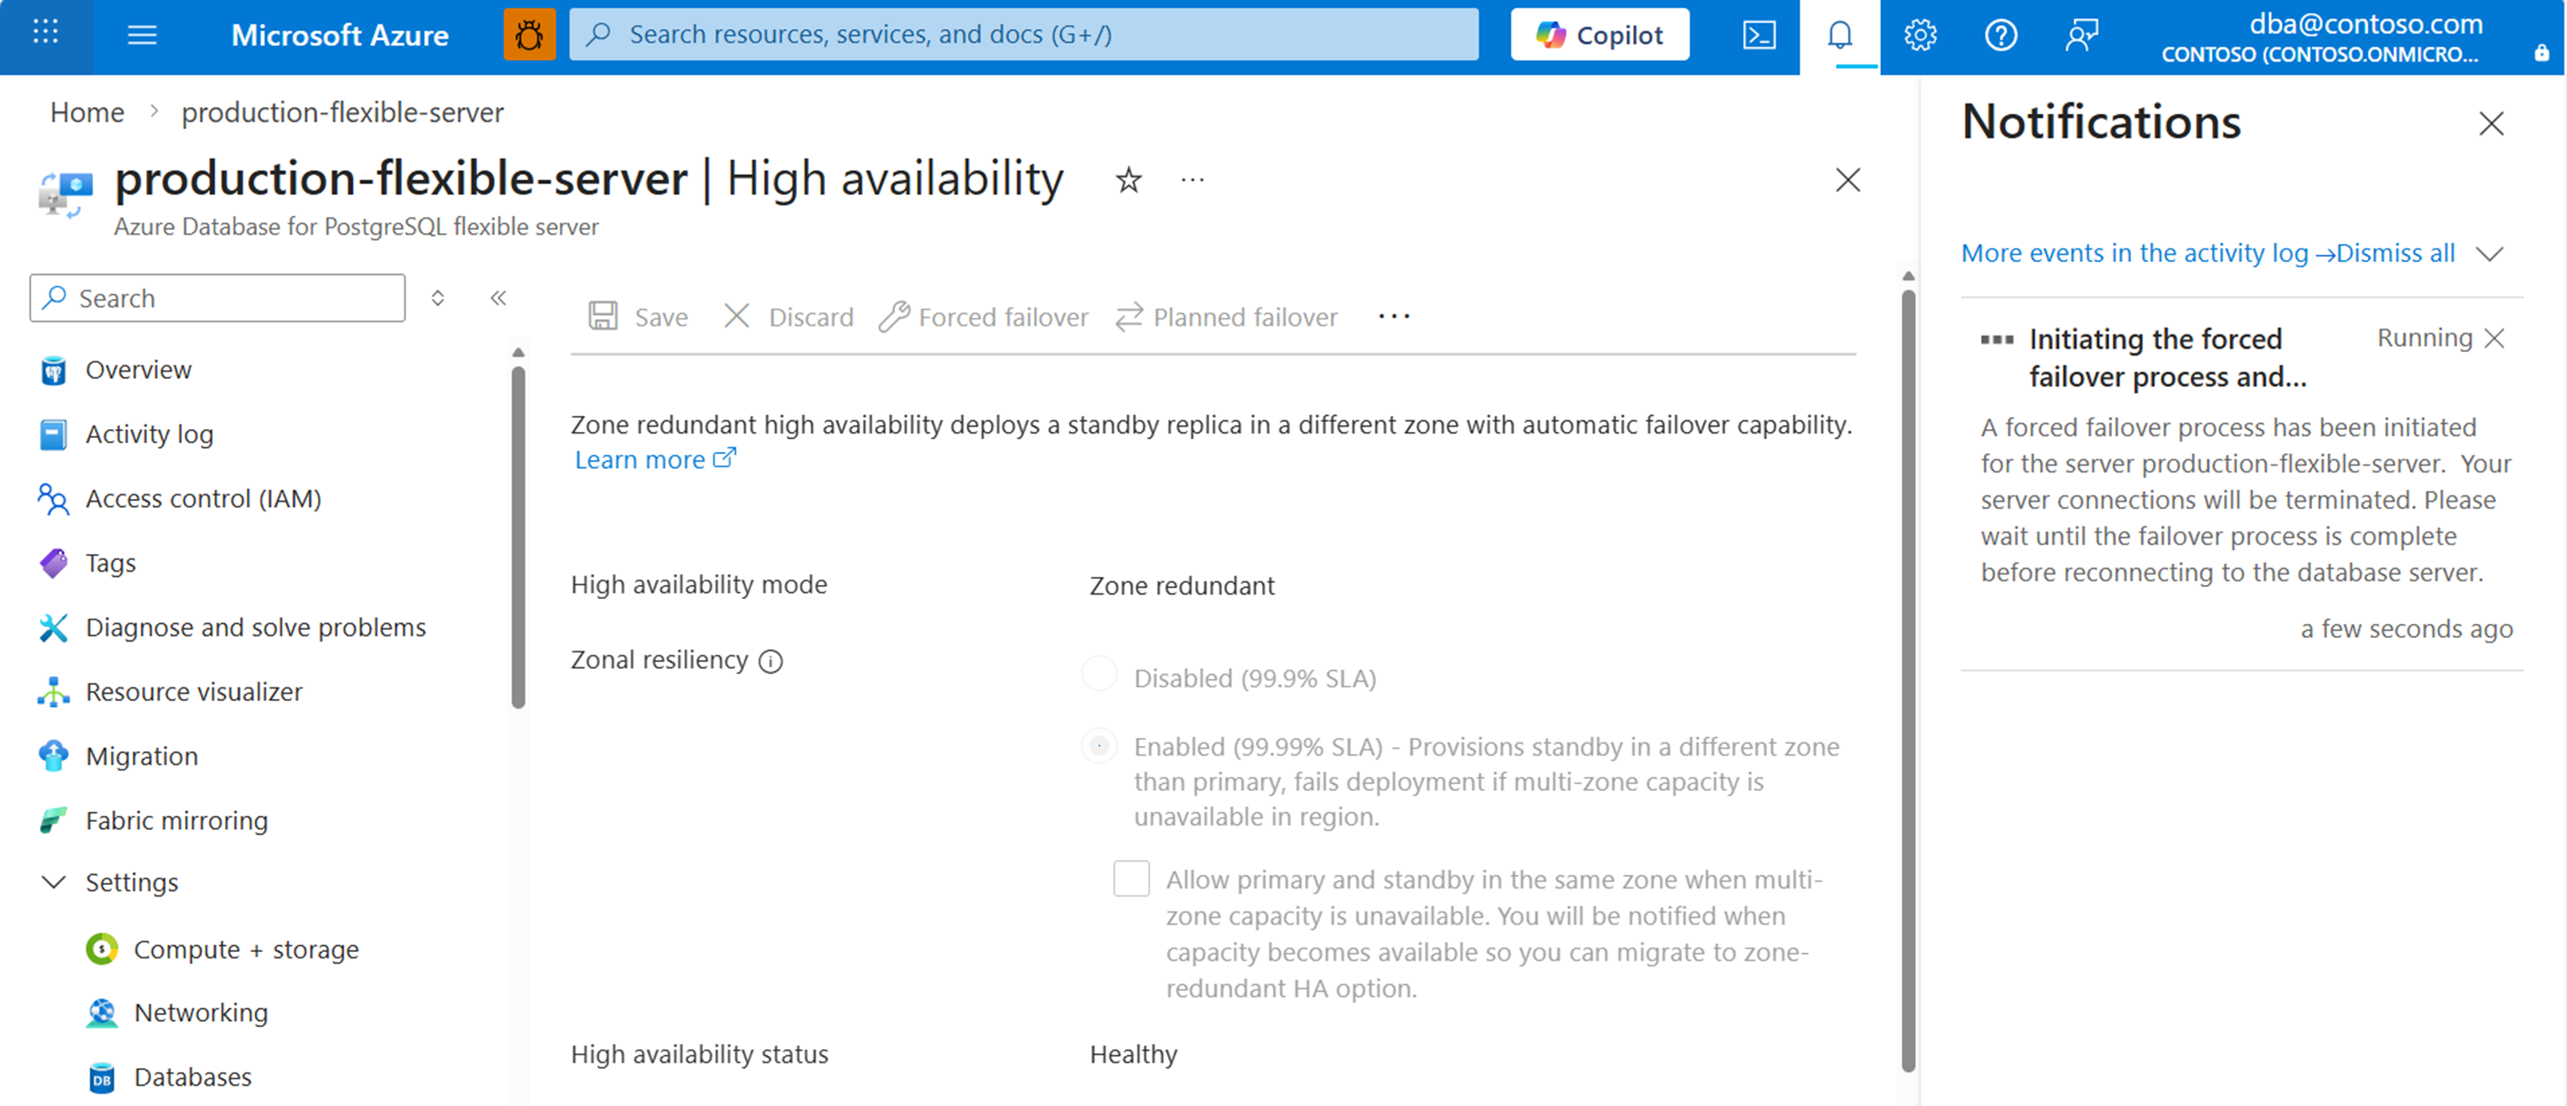2567x1106 pixels.
Task: Collapse the Settings section in sidebar
Action: pos(54,882)
